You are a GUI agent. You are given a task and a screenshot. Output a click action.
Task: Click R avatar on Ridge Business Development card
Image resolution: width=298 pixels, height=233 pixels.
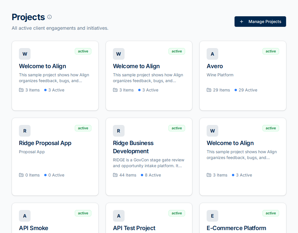point(119,131)
